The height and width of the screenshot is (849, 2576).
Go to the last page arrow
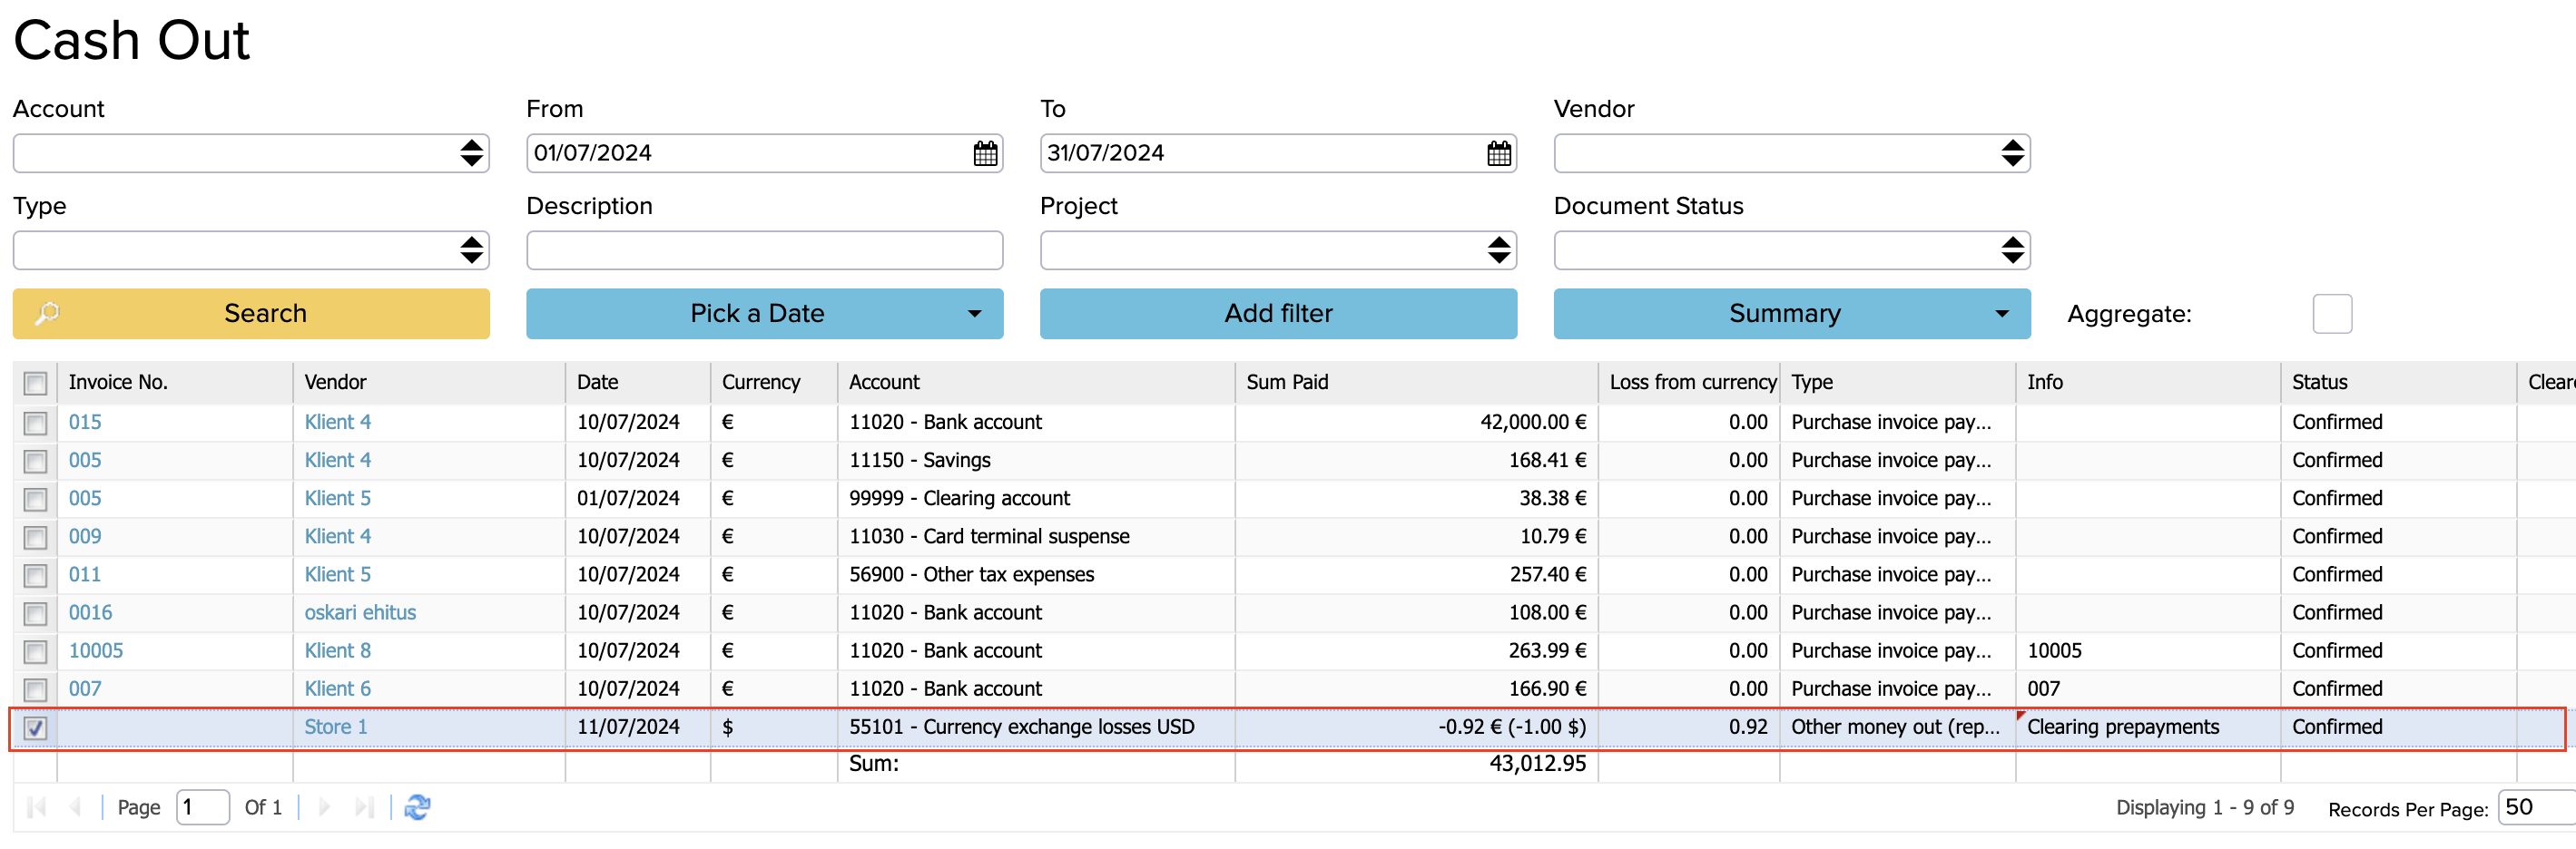(364, 807)
